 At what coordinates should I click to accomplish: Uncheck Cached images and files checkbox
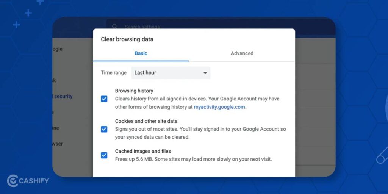104,155
